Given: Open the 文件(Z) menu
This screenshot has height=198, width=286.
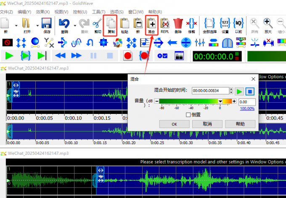Looking at the screenshot, I should click(6, 12).
